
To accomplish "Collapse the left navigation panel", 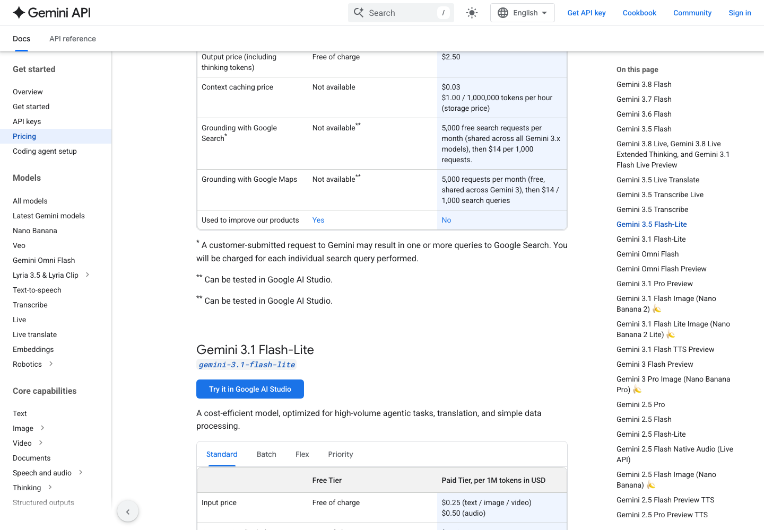I will [128, 511].
